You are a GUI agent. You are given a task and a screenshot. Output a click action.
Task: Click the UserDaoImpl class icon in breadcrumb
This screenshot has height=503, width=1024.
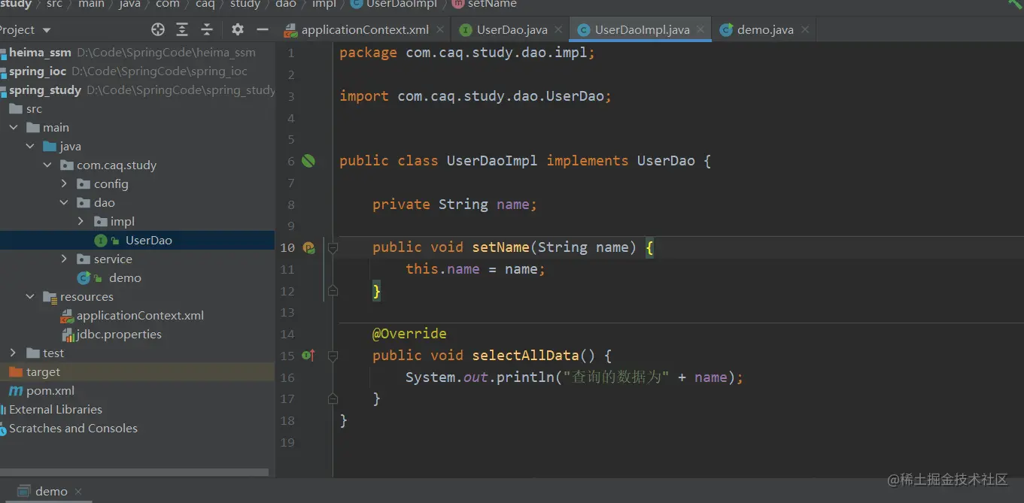coord(357,4)
